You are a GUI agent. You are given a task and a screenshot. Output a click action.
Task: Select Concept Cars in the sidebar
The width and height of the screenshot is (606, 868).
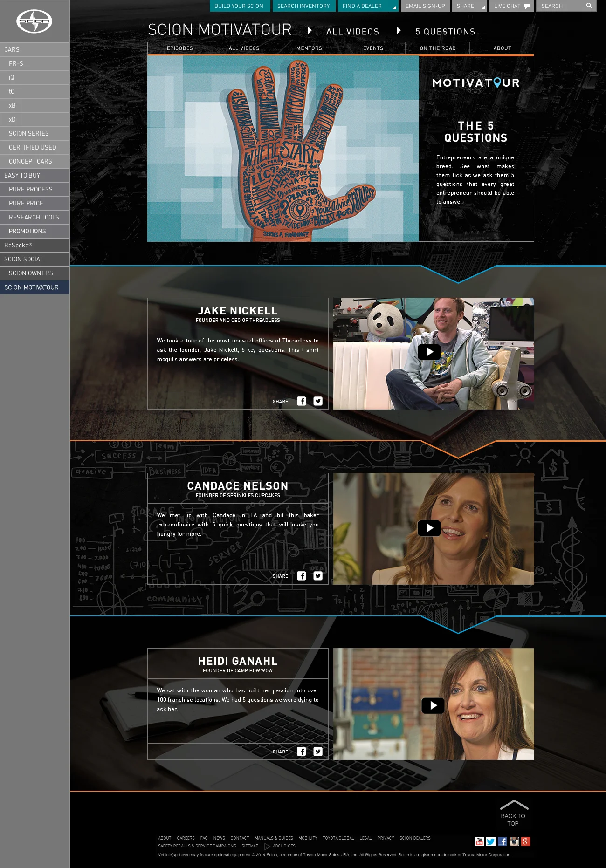click(34, 161)
